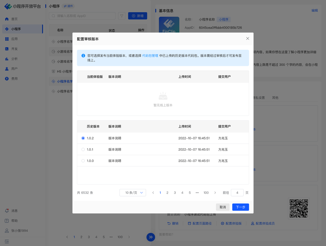Open 首页 from the sidebar

(x=14, y=19)
